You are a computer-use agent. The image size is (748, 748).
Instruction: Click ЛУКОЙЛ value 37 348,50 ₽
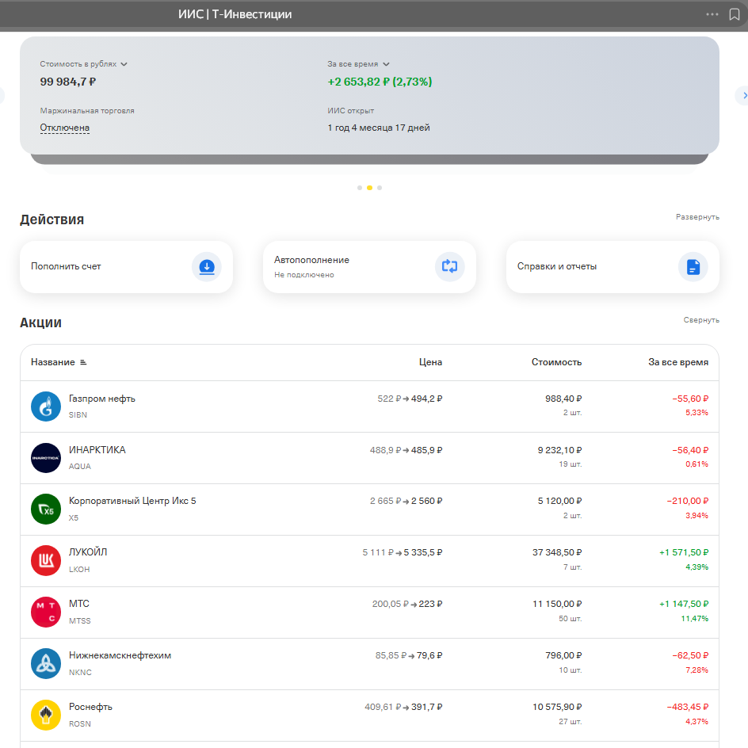pyautogui.click(x=557, y=552)
